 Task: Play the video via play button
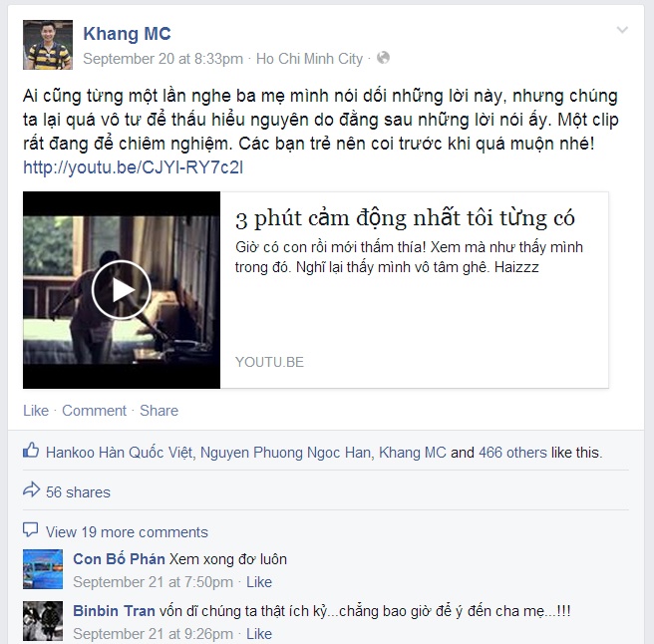pos(121,290)
